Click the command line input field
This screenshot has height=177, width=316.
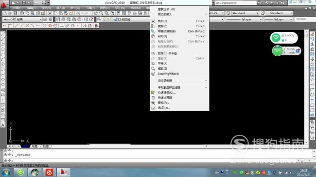click(x=157, y=161)
